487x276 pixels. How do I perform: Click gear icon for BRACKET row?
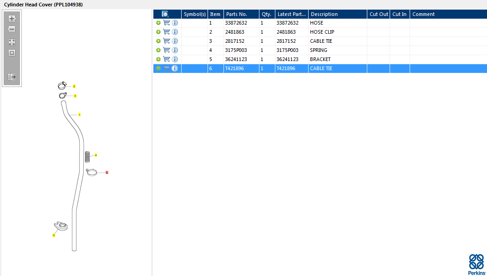[x=158, y=59]
